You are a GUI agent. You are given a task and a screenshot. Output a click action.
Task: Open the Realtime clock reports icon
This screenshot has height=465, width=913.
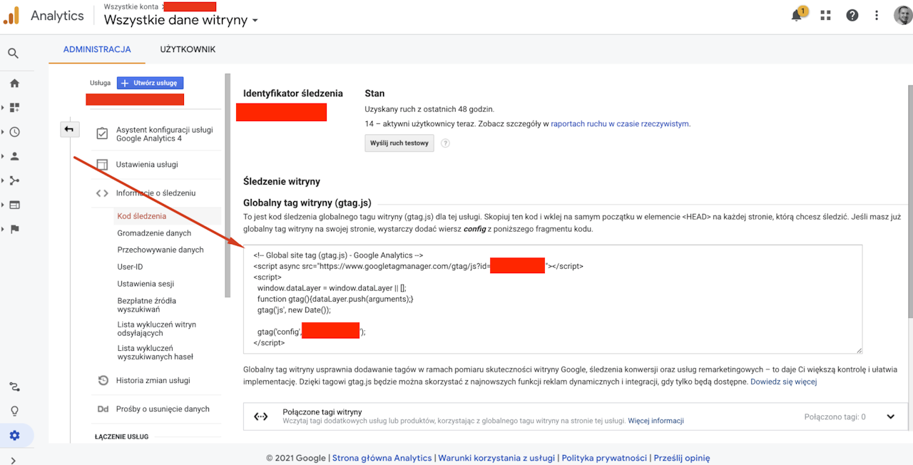pyautogui.click(x=14, y=132)
